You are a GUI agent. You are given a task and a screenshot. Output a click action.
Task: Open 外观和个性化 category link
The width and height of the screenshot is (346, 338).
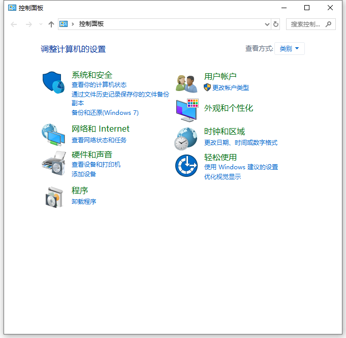(229, 108)
